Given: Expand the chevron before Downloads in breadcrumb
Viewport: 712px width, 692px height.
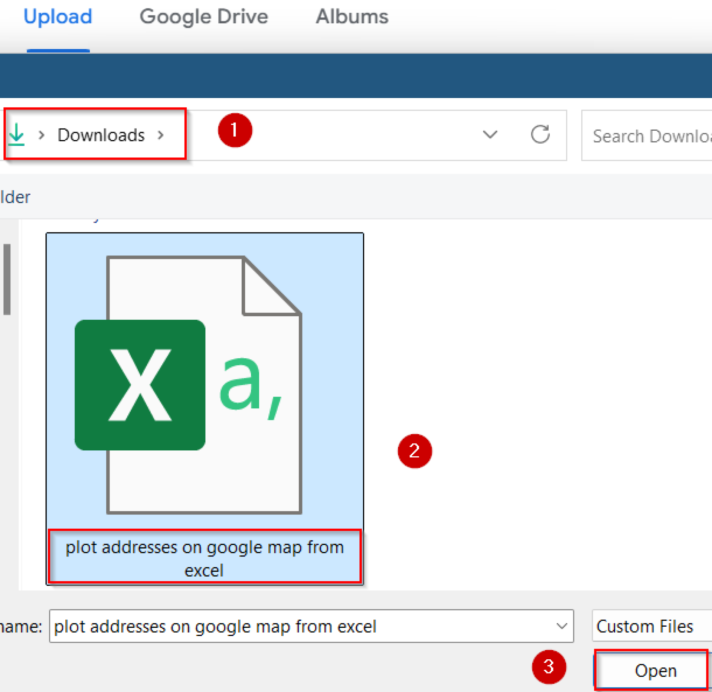Looking at the screenshot, I should (41, 135).
